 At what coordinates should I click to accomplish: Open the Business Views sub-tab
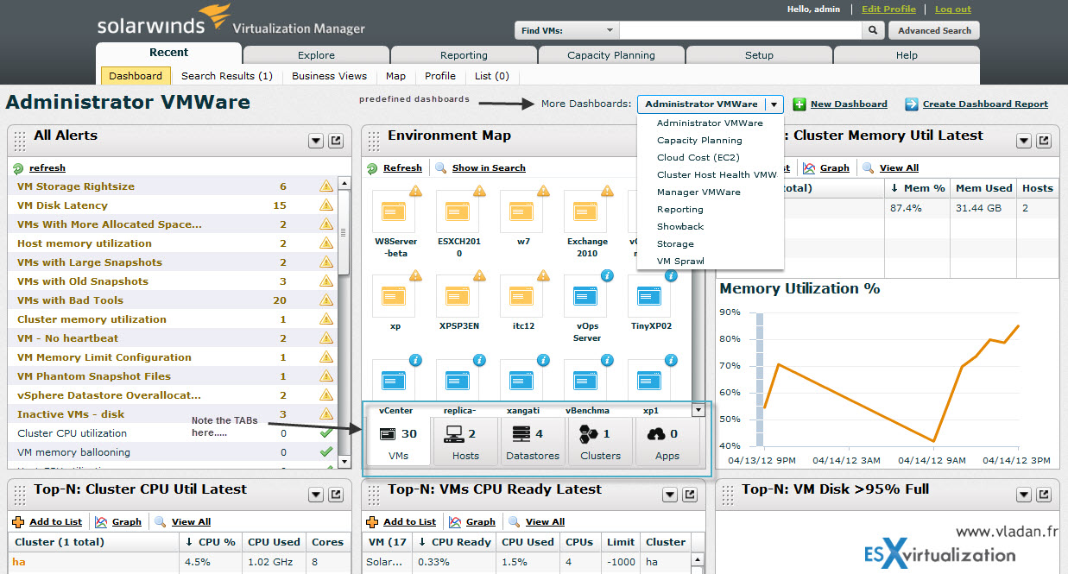(x=329, y=76)
